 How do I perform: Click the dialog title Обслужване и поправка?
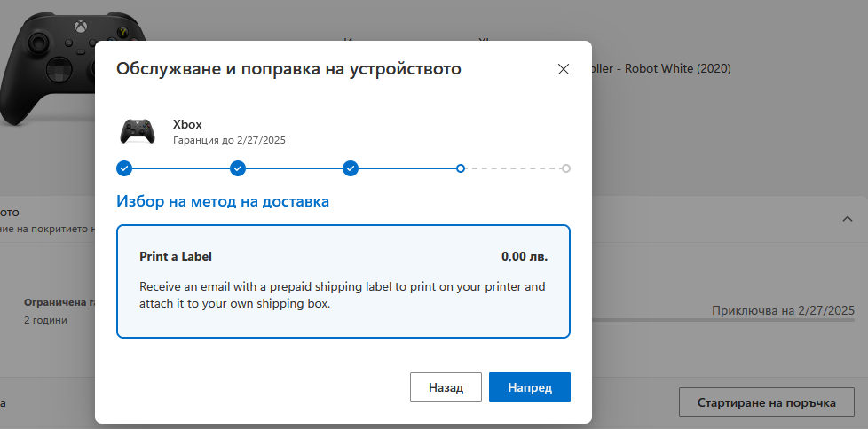288,69
